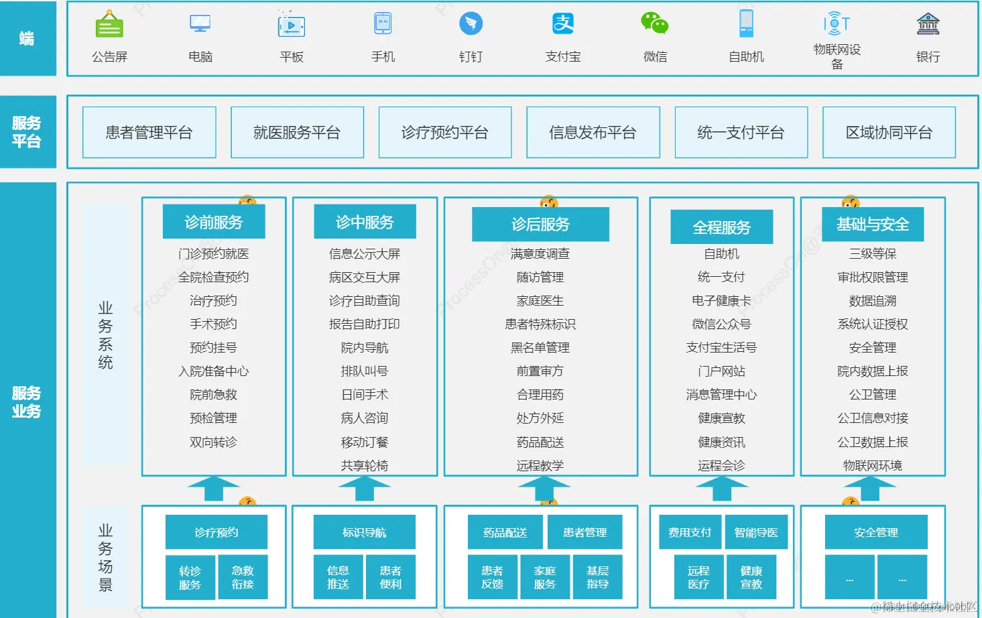Select the 电脑 computer icon
This screenshot has width=982, height=618.
tap(200, 23)
